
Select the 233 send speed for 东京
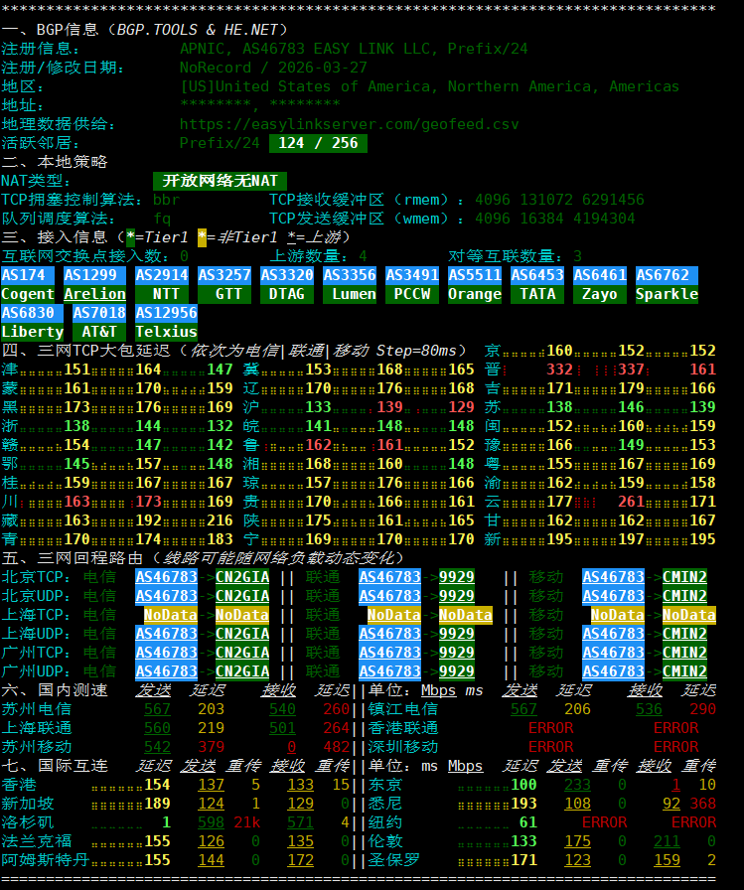(x=578, y=785)
